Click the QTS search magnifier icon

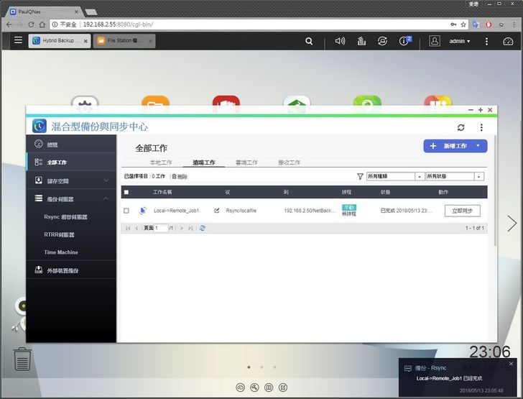309,41
